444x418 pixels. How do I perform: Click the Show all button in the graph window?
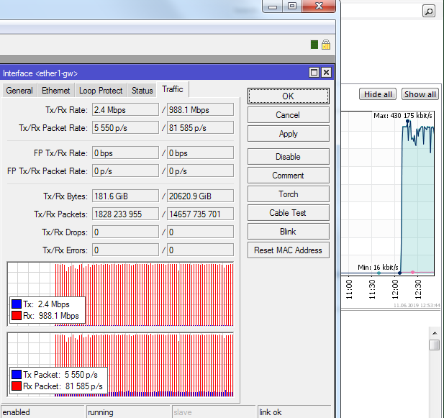420,94
